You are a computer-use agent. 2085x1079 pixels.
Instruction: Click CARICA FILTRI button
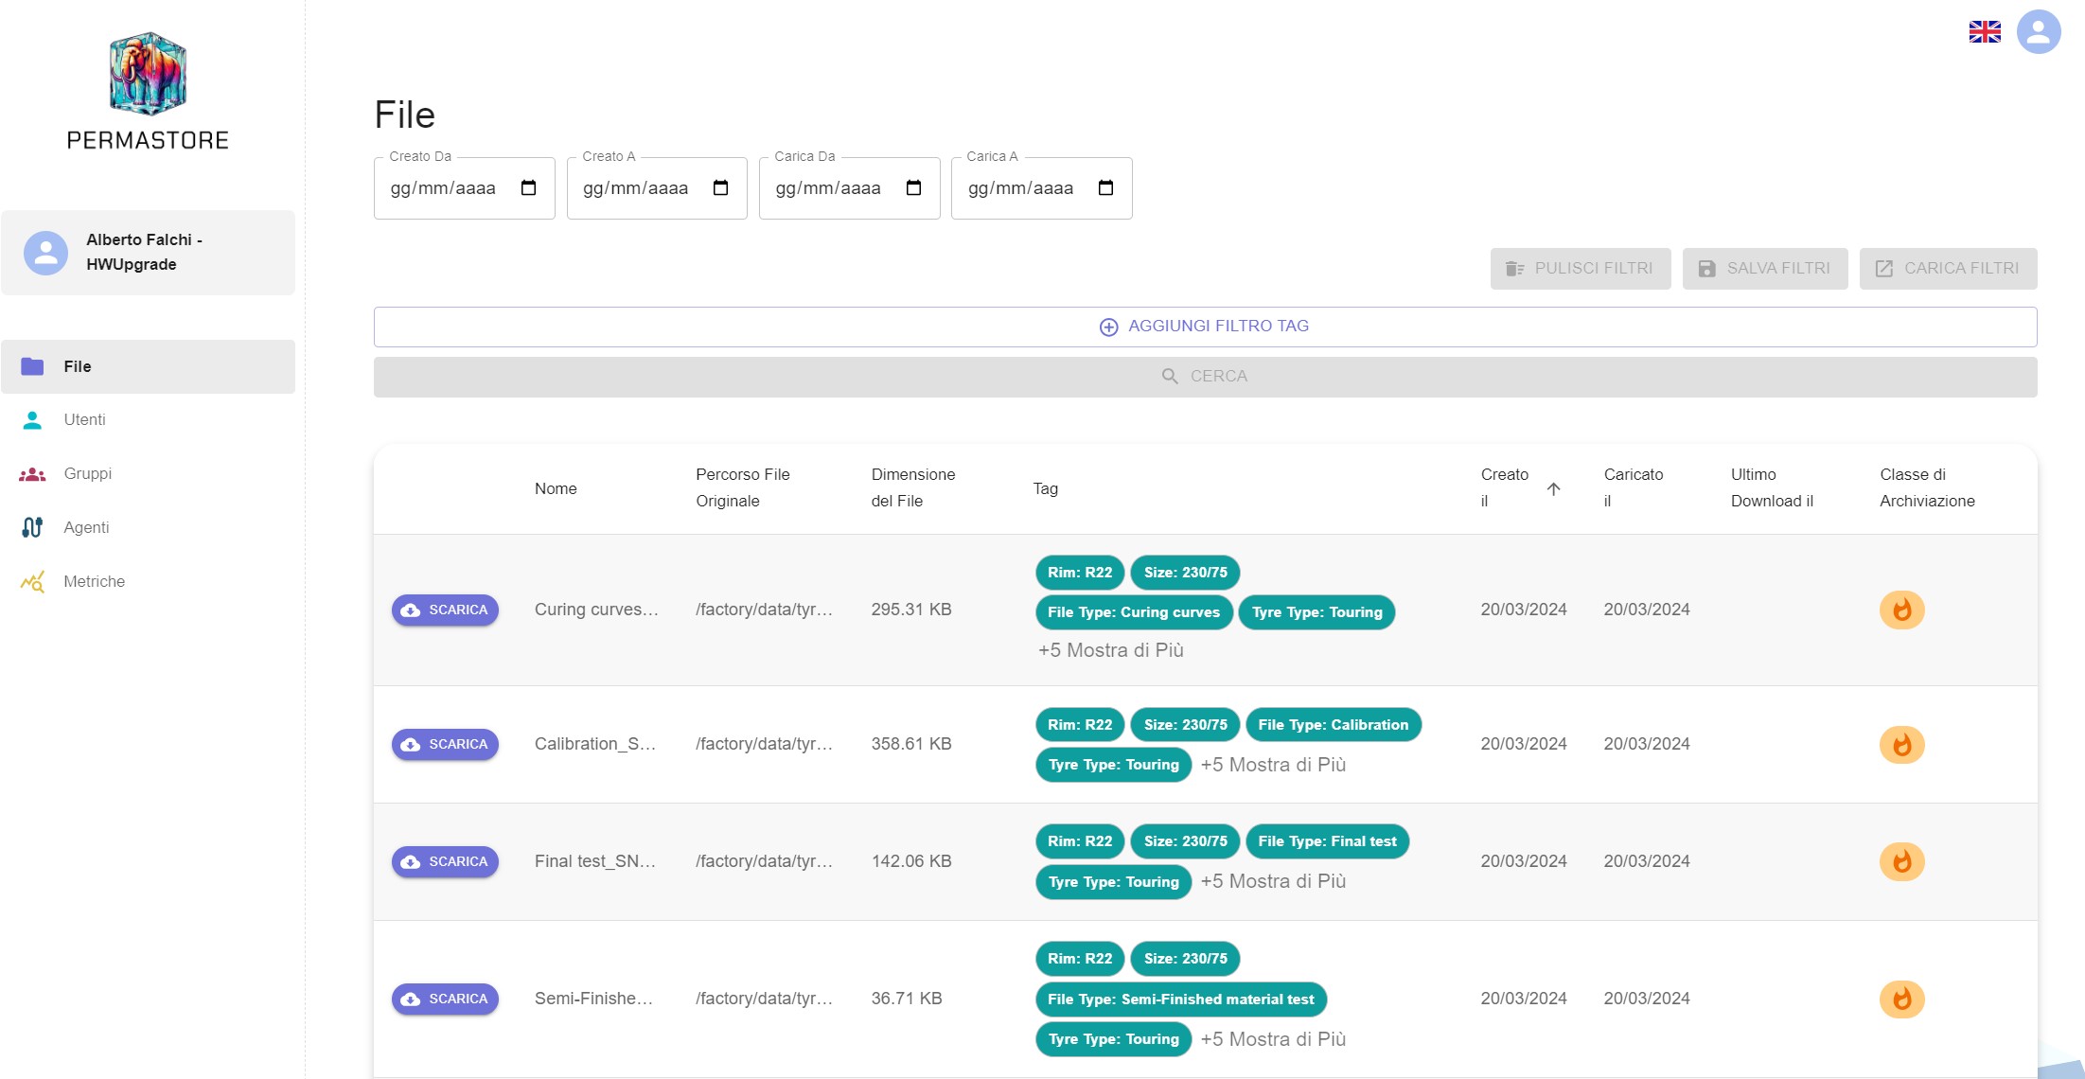(x=1948, y=269)
